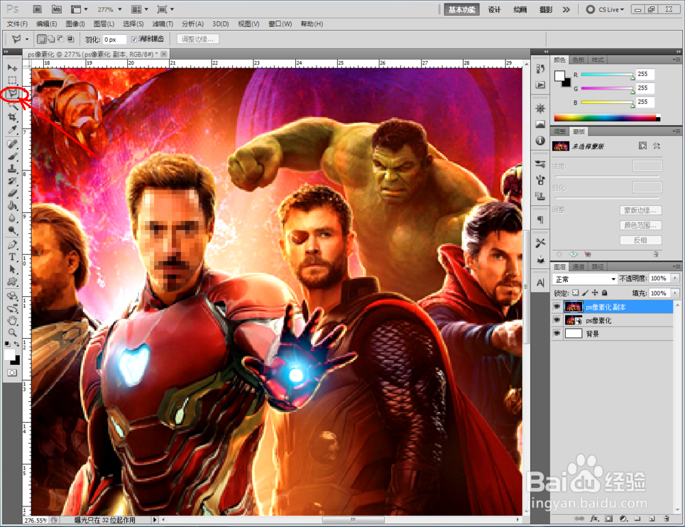The height and width of the screenshot is (527, 685).
Task: Select the Hand tool
Action: [x=12, y=320]
